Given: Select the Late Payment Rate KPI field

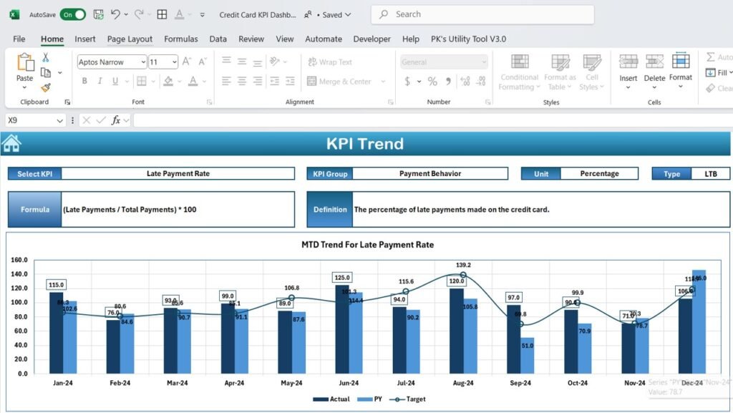Looking at the screenshot, I should pos(179,173).
